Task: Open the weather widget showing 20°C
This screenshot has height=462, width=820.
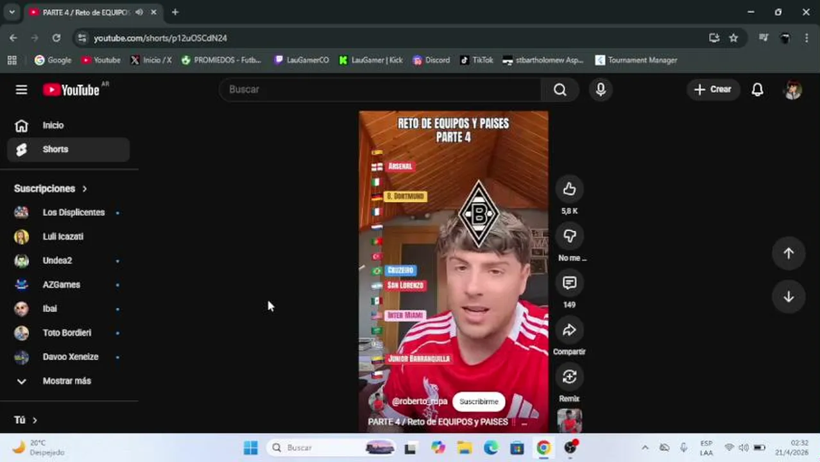Action: tap(37, 447)
